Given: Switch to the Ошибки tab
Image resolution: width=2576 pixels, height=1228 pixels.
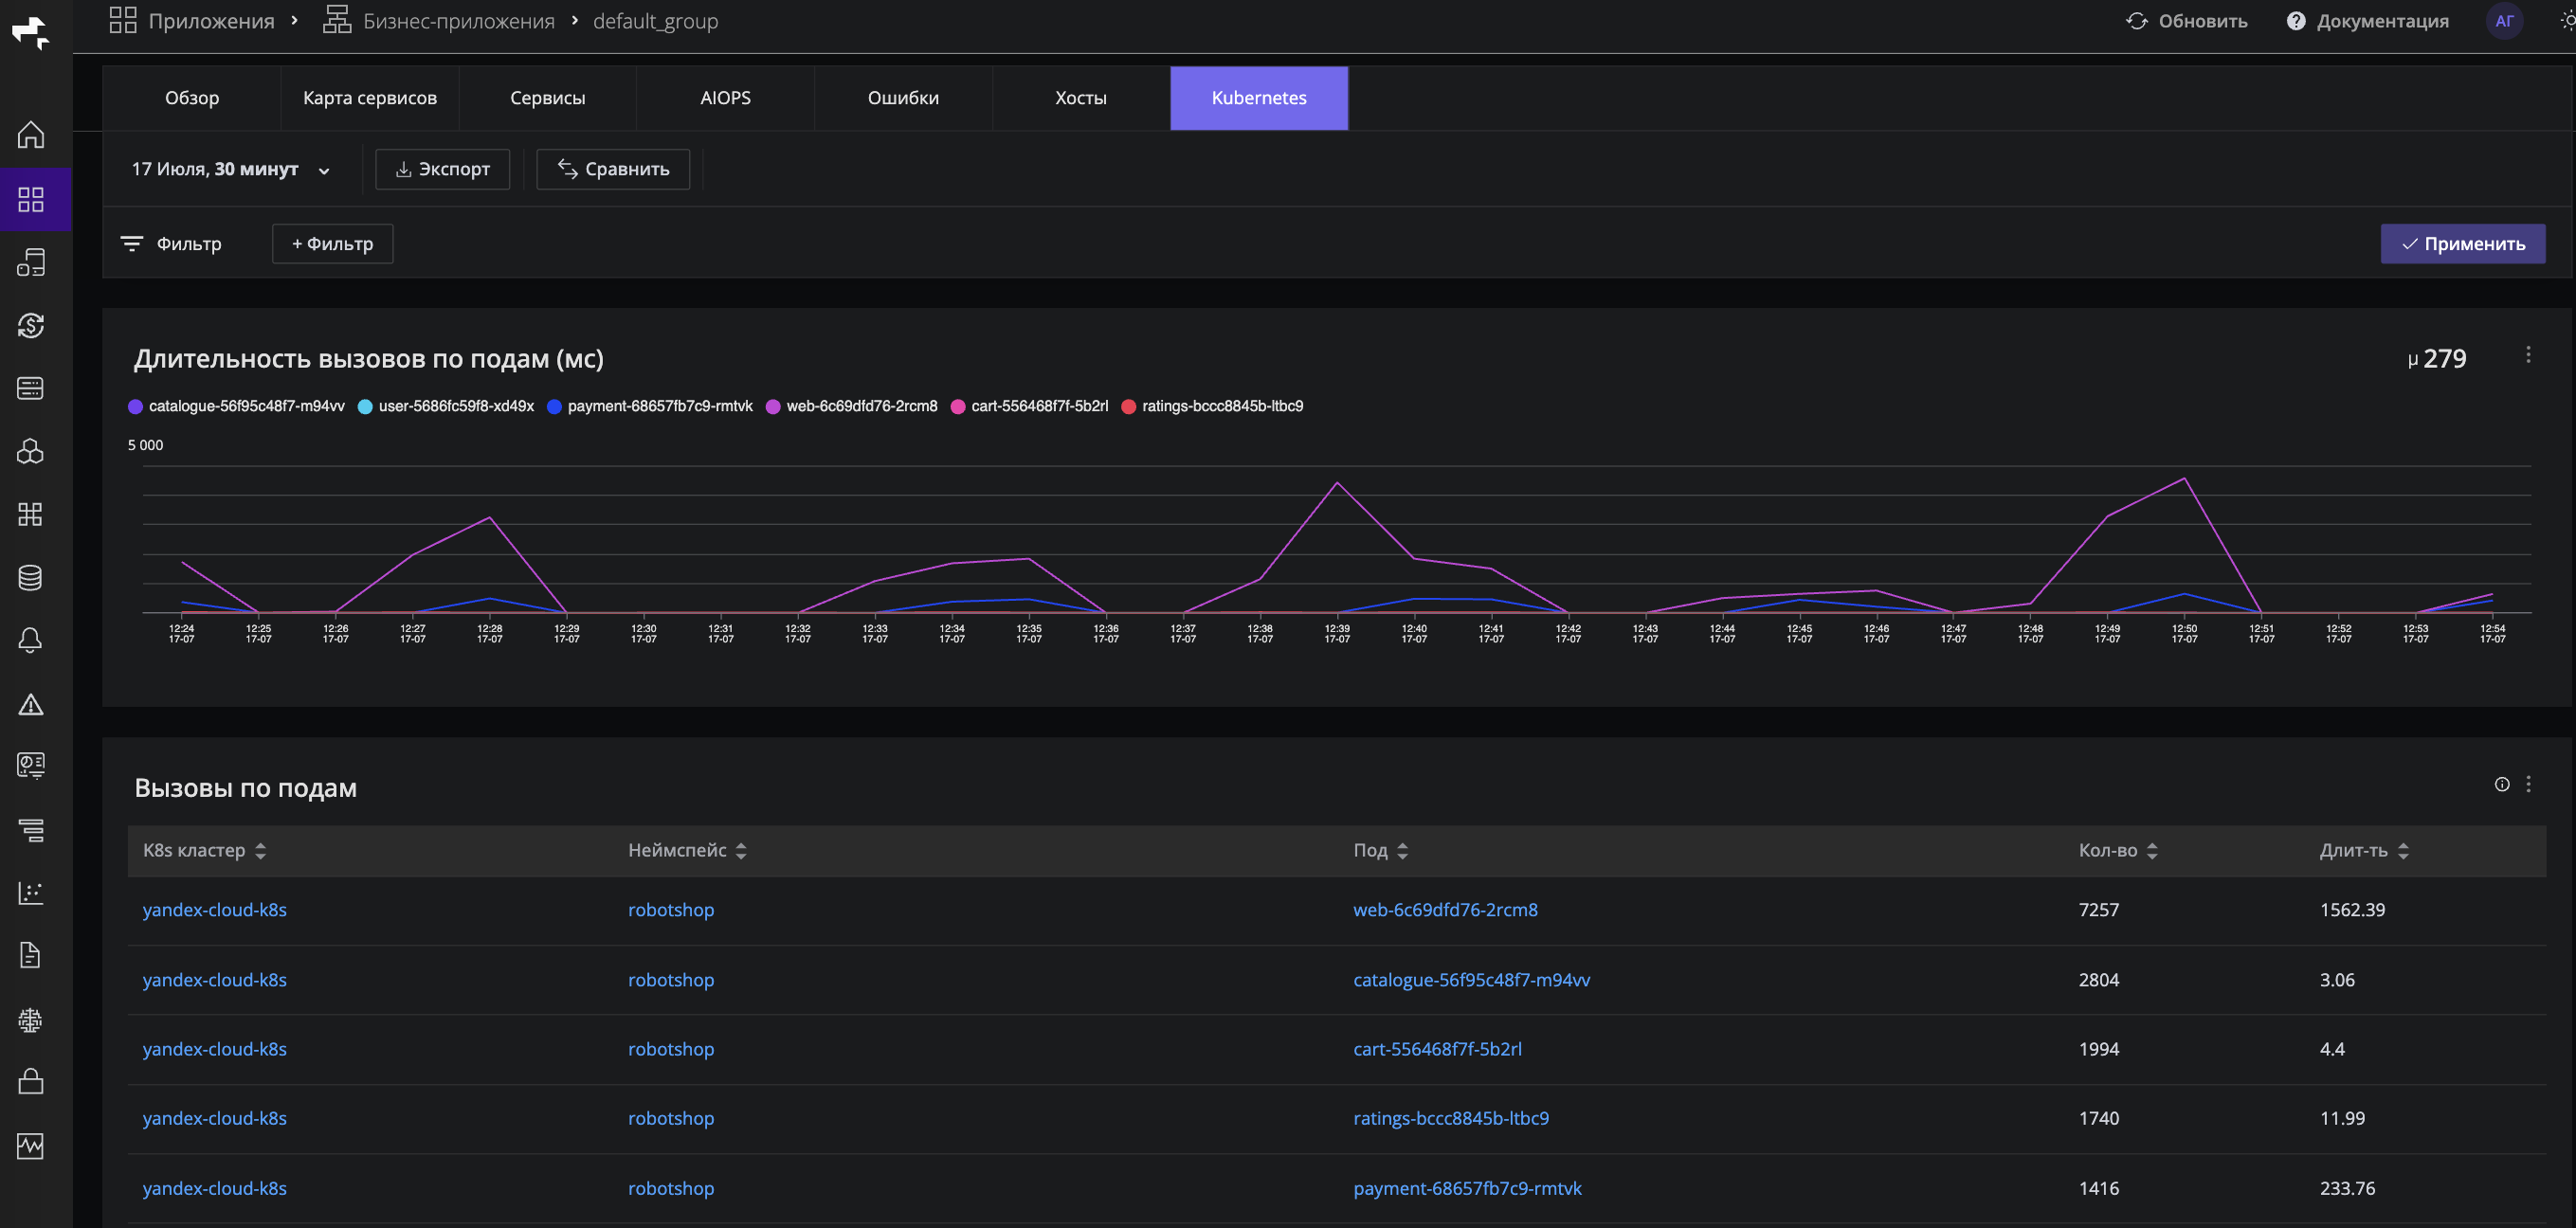Looking at the screenshot, I should tap(903, 98).
